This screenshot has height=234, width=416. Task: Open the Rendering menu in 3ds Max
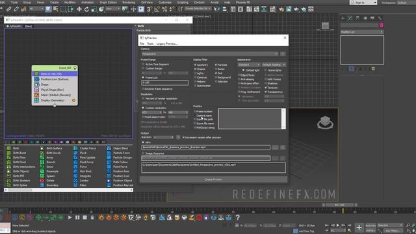(129, 3)
